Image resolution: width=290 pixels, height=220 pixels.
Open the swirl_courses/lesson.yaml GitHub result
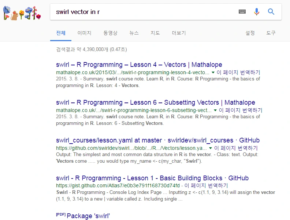pyautogui.click(x=158, y=140)
